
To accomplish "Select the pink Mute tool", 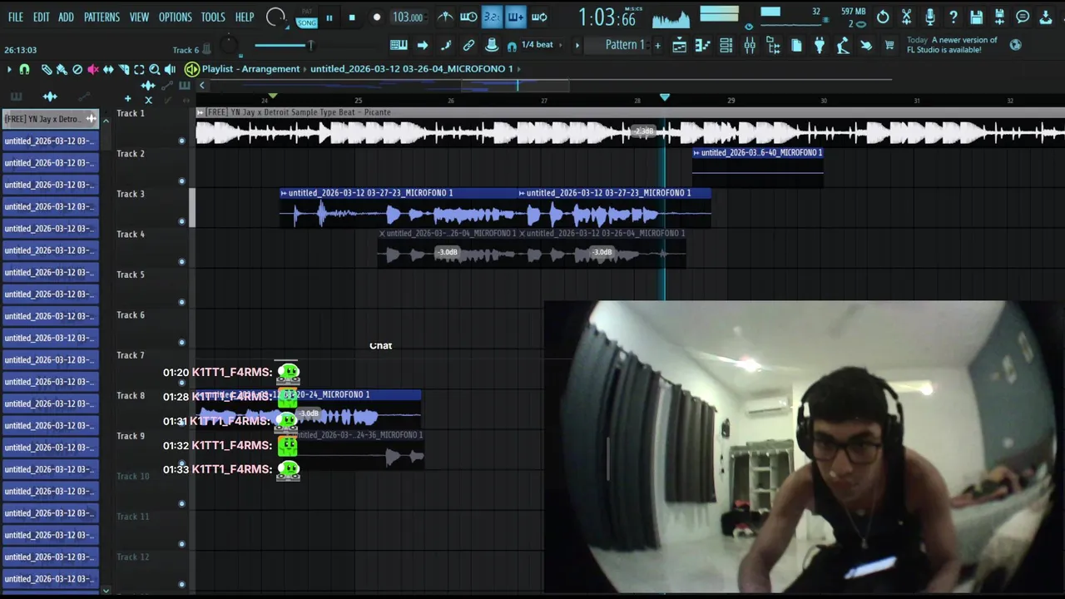I will pos(92,70).
